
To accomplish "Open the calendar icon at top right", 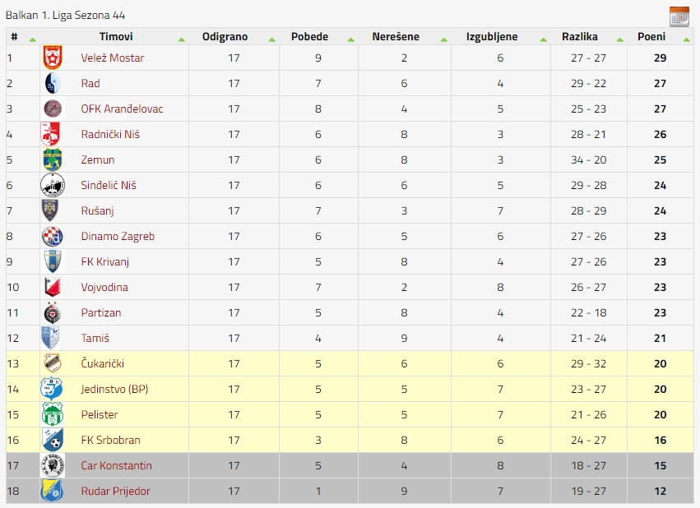I will pyautogui.click(x=679, y=17).
